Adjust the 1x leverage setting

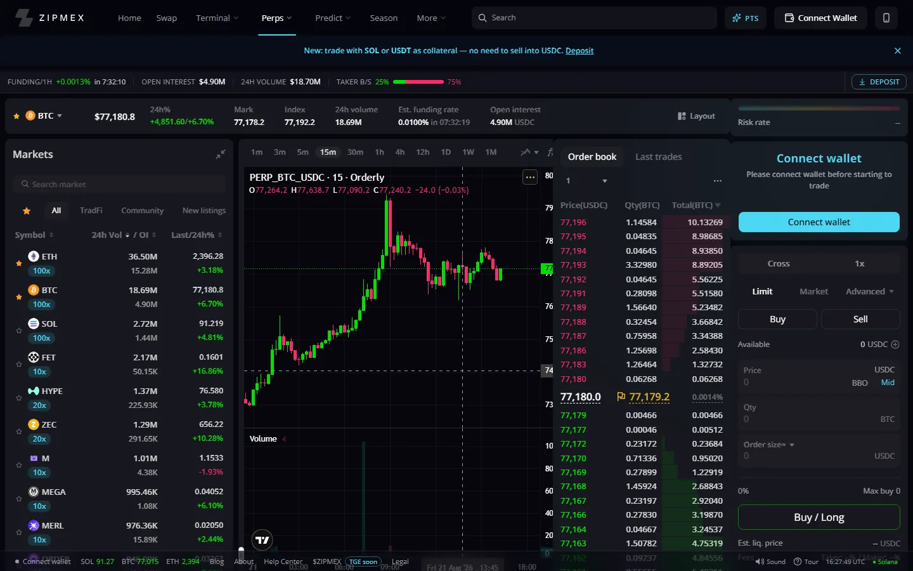coord(859,263)
